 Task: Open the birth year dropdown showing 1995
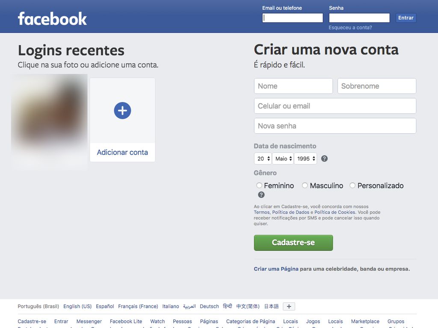pyautogui.click(x=305, y=159)
